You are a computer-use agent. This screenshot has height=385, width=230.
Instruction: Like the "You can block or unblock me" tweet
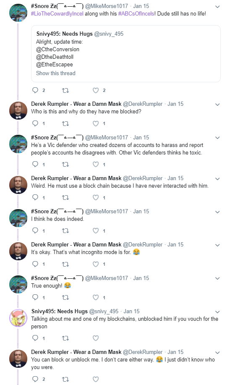(x=96, y=379)
